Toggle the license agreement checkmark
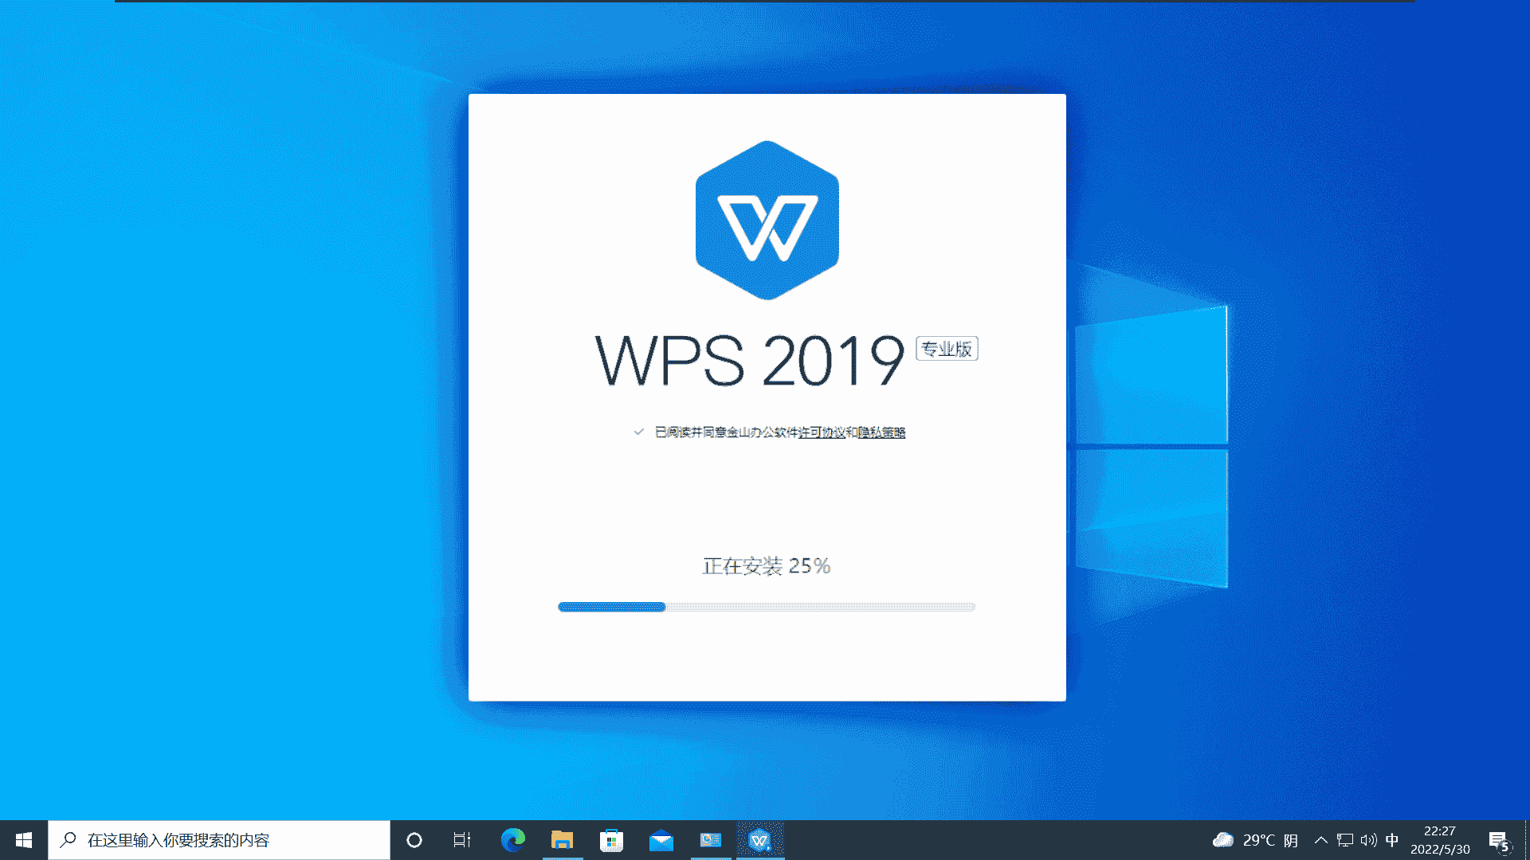The height and width of the screenshot is (860, 1530). [x=638, y=432]
